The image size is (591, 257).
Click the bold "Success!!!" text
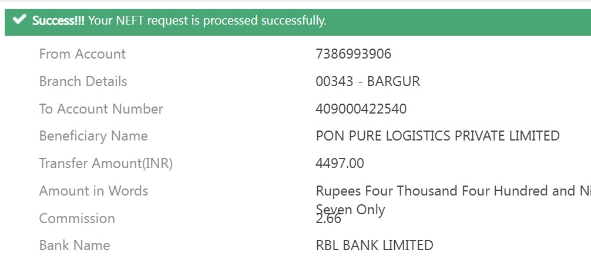tap(58, 20)
